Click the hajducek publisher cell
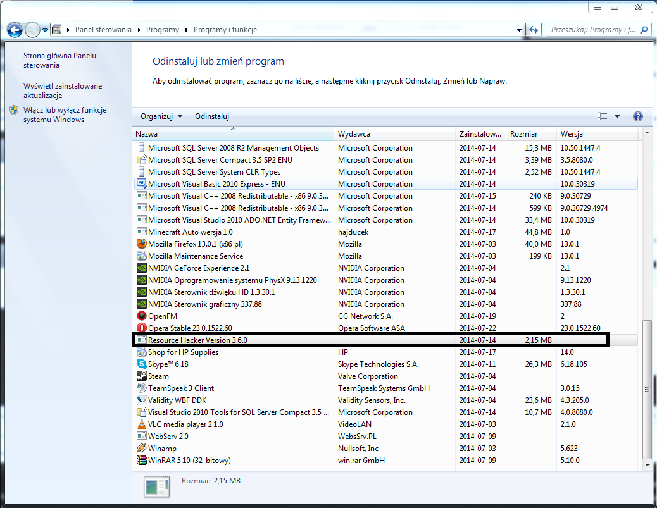Viewport: 657px width, 508px height. (353, 232)
